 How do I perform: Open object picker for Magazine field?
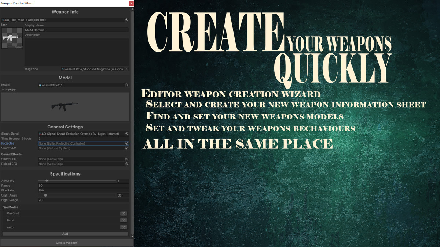[126, 69]
